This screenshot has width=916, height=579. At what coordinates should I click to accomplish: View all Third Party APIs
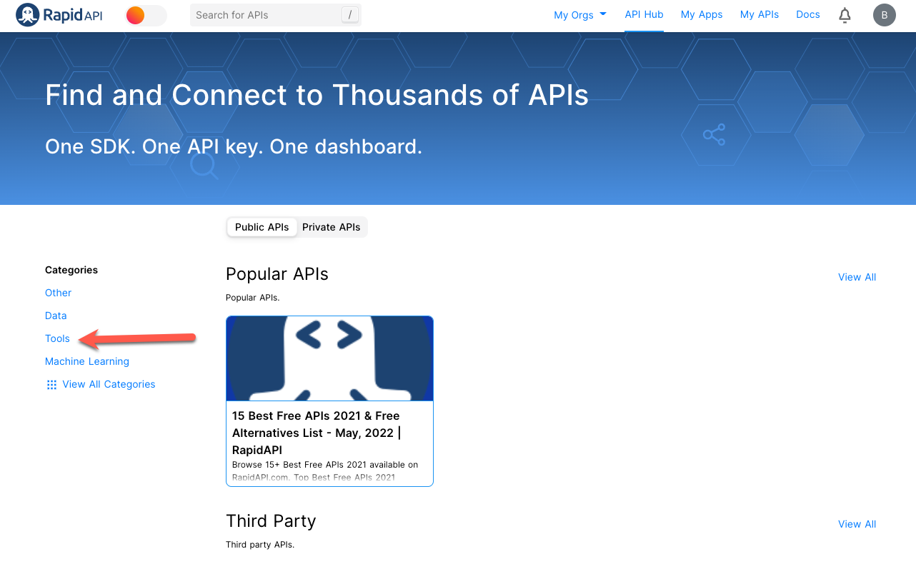857,524
